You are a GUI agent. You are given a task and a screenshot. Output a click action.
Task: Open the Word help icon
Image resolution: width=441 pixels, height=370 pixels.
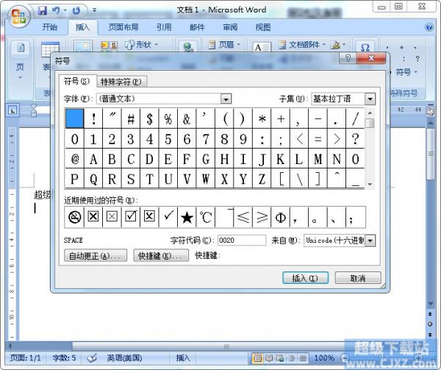[x=429, y=27]
